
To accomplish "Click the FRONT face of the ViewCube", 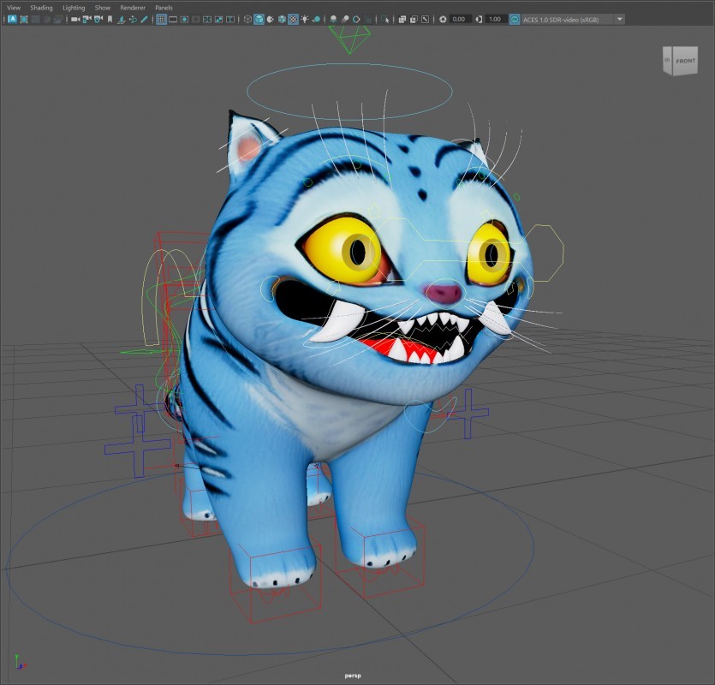I will pyautogui.click(x=686, y=62).
